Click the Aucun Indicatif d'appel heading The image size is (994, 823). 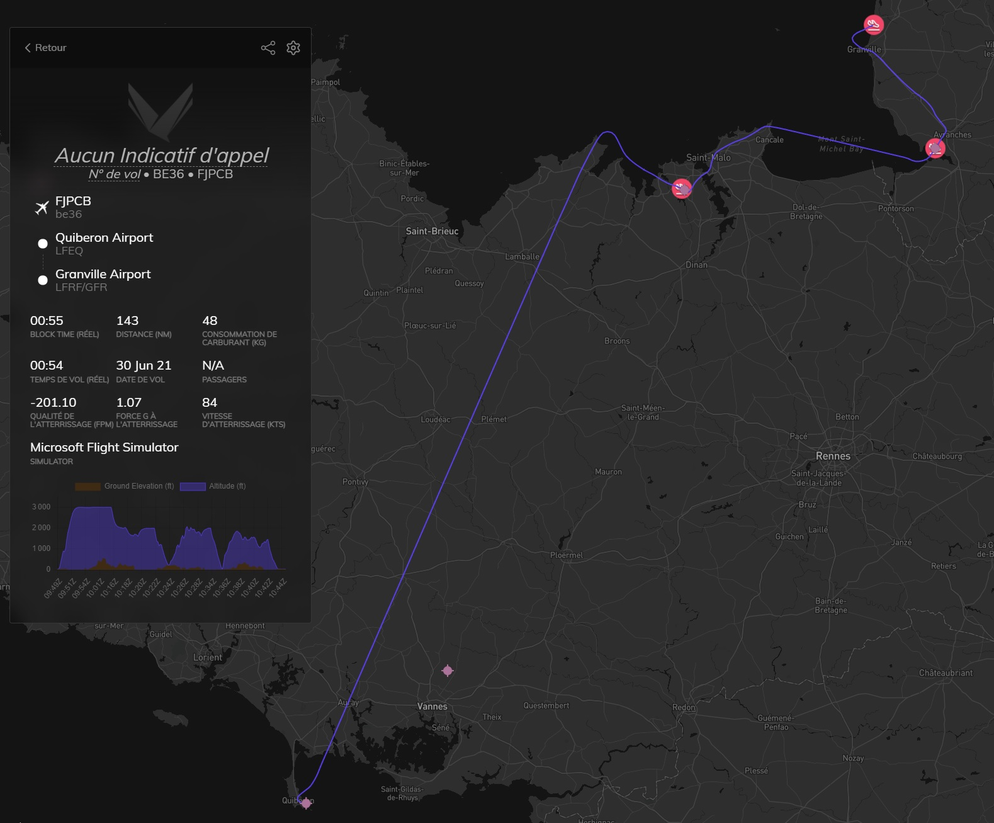161,156
